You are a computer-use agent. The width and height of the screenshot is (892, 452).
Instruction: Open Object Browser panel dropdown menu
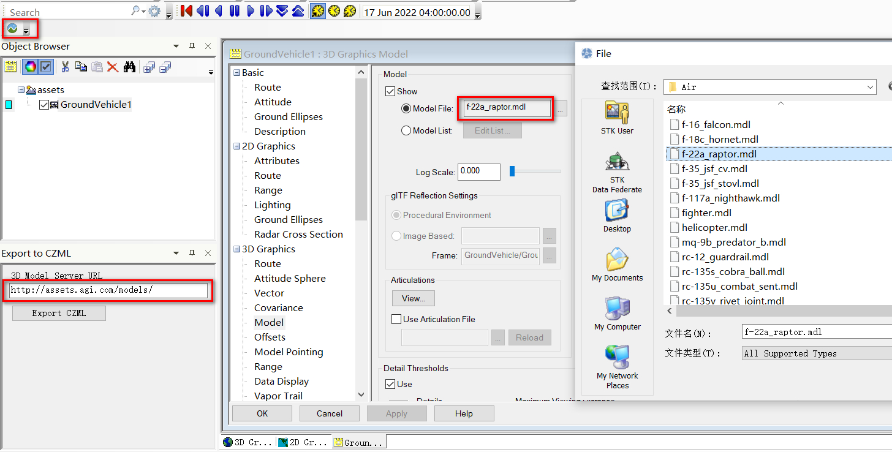176,46
